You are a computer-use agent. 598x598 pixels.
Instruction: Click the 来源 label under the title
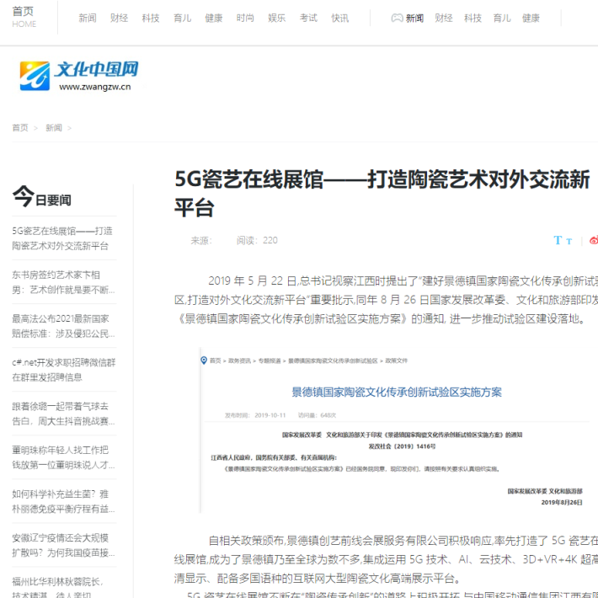(x=201, y=240)
